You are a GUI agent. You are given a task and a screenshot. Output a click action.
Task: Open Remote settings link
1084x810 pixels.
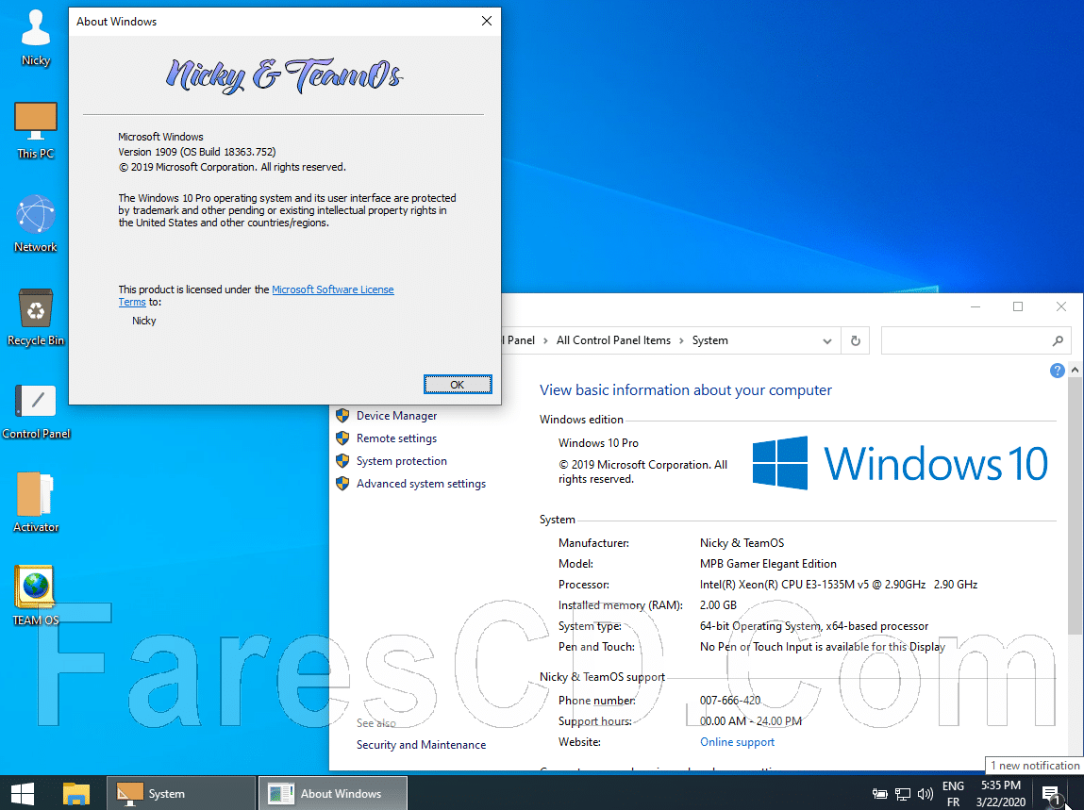pyautogui.click(x=396, y=438)
